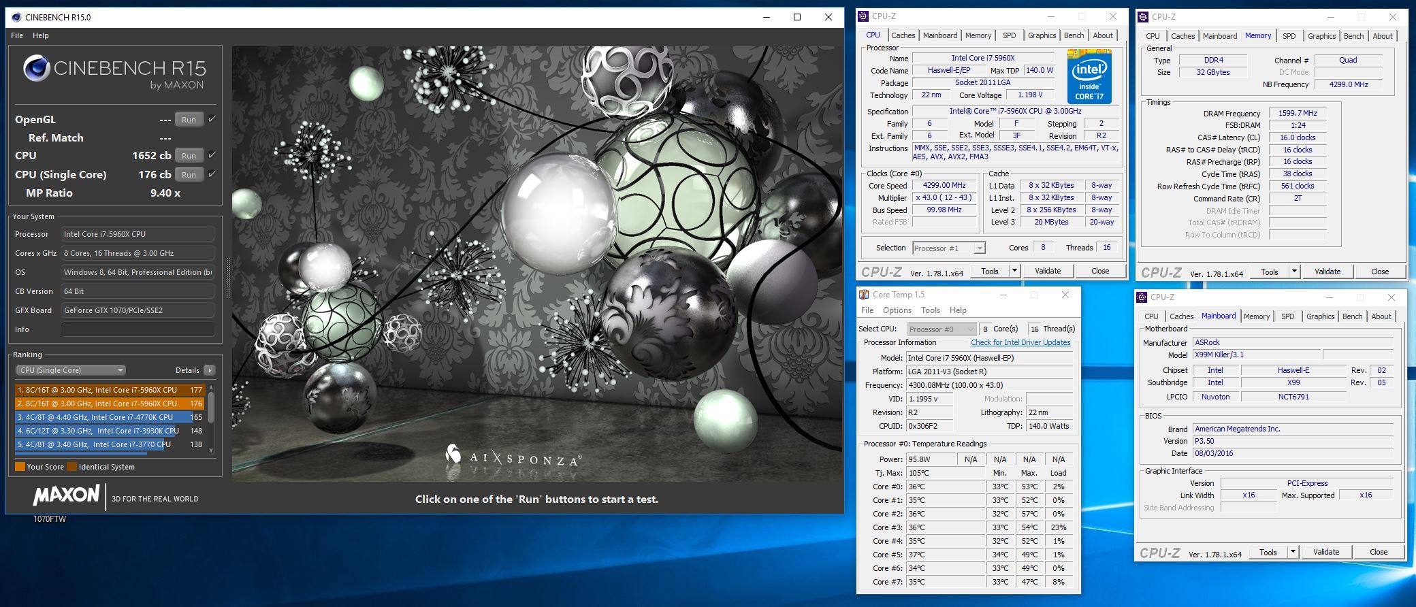The height and width of the screenshot is (607, 1416).
Task: Select ranking row 4 Core i7-3930K
Action: [x=110, y=431]
